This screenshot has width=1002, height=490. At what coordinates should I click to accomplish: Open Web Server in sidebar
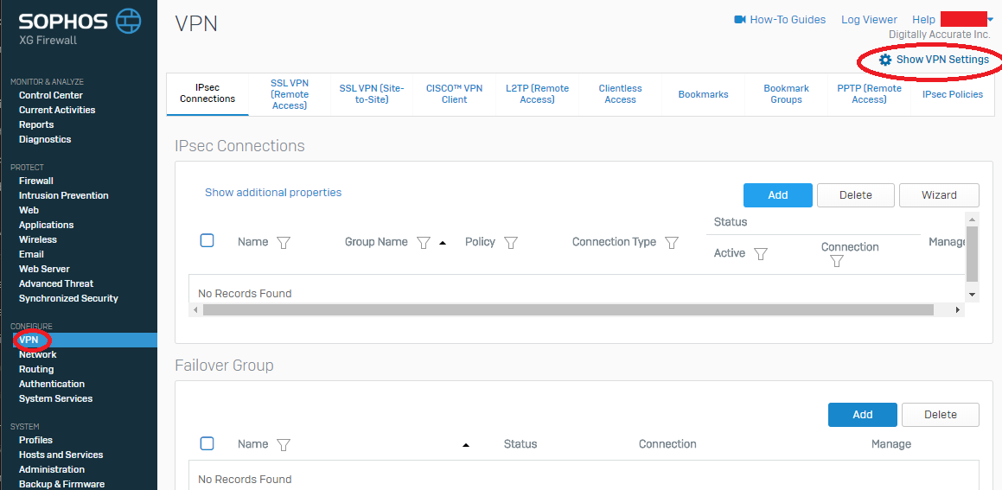(44, 269)
